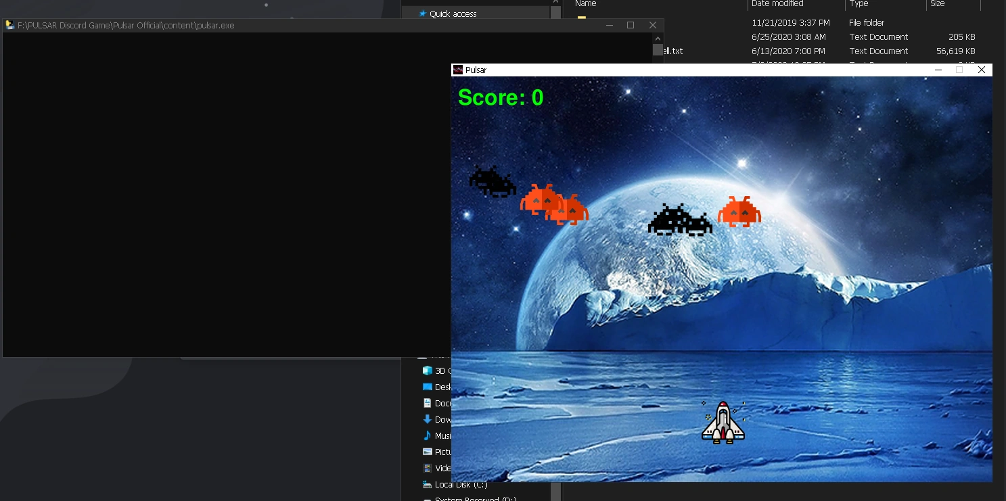This screenshot has height=501, width=1006.
Task: Open Quick access in File Explorer
Action: tap(453, 14)
